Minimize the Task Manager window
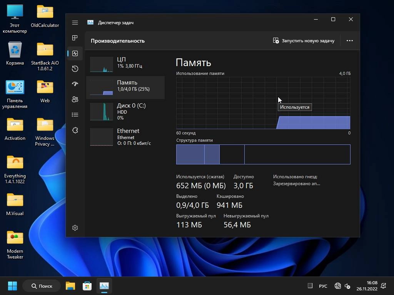394x295 pixels. point(316,19)
